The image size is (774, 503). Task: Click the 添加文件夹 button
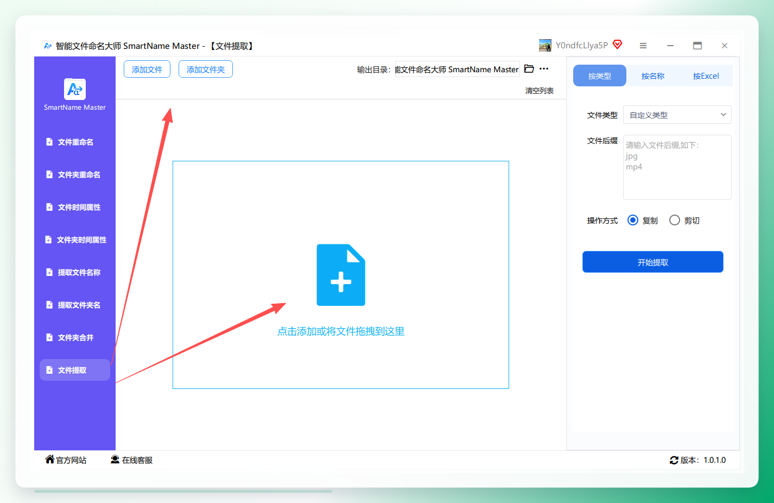click(x=206, y=69)
